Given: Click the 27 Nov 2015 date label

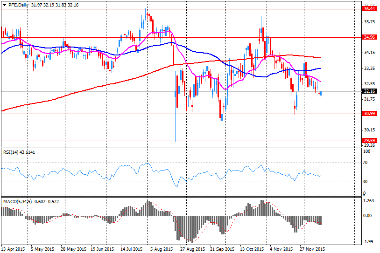Looking at the screenshot, I should click(x=312, y=249).
